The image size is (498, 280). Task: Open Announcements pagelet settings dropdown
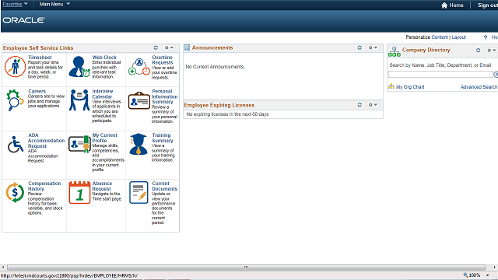(373, 47)
